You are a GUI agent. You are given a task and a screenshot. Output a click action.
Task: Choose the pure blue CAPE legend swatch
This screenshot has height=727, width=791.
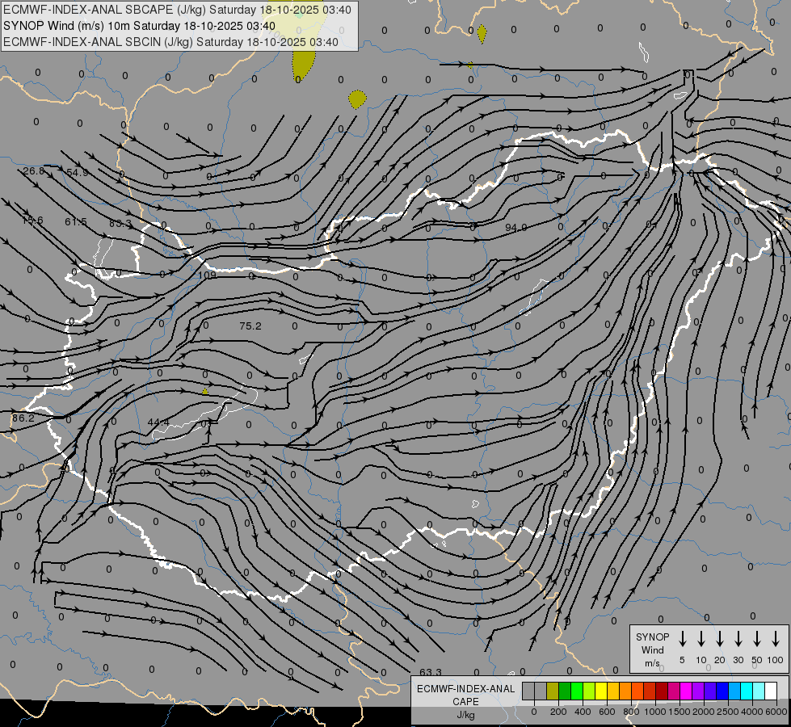[722, 691]
